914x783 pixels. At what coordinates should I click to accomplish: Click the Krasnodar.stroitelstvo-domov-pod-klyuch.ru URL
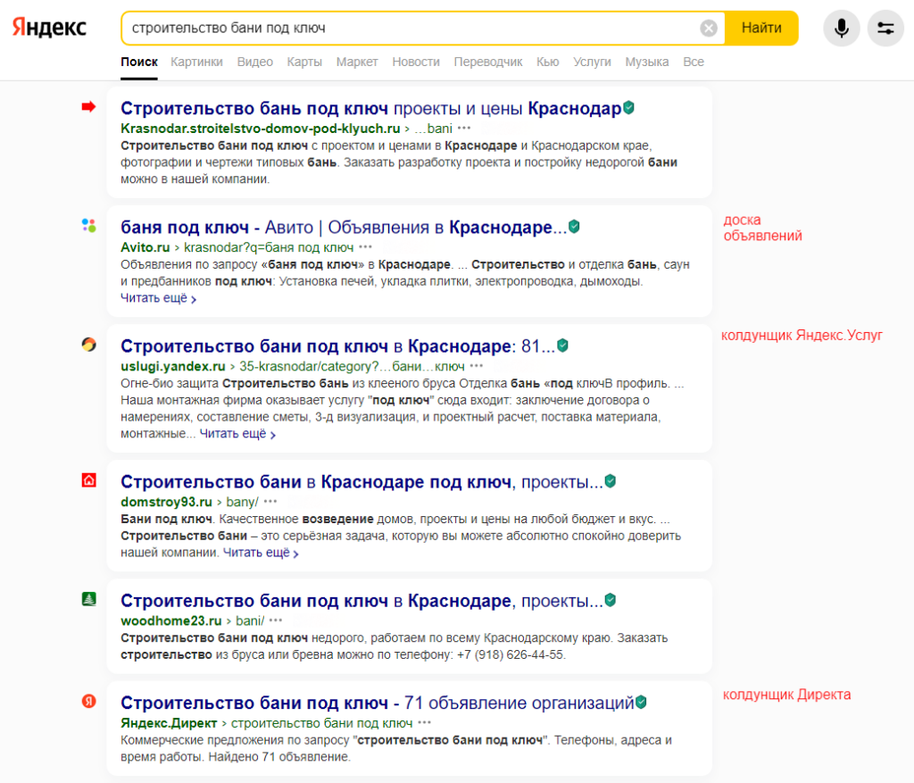[260, 129]
